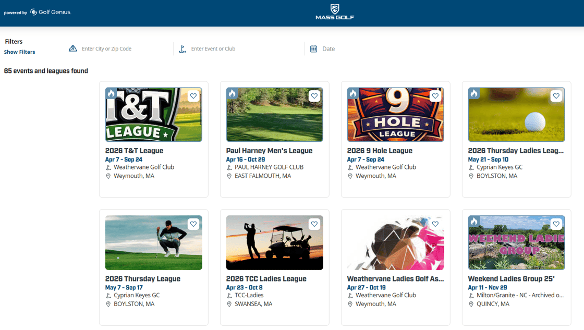Viewport: 584px width, 330px height.
Task: Open the 2026 T&T League title
Action: 134,151
